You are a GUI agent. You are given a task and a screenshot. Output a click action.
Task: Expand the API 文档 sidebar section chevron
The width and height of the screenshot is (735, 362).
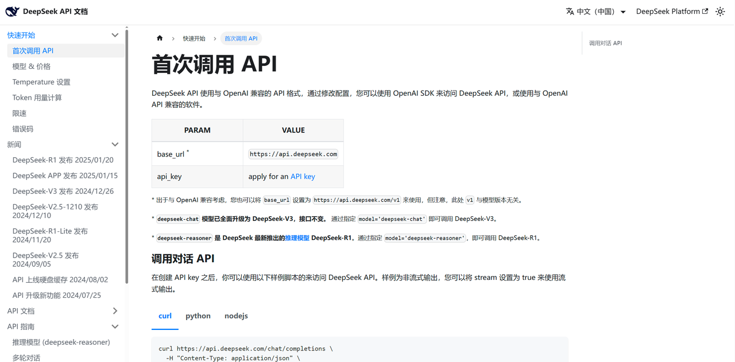(115, 311)
